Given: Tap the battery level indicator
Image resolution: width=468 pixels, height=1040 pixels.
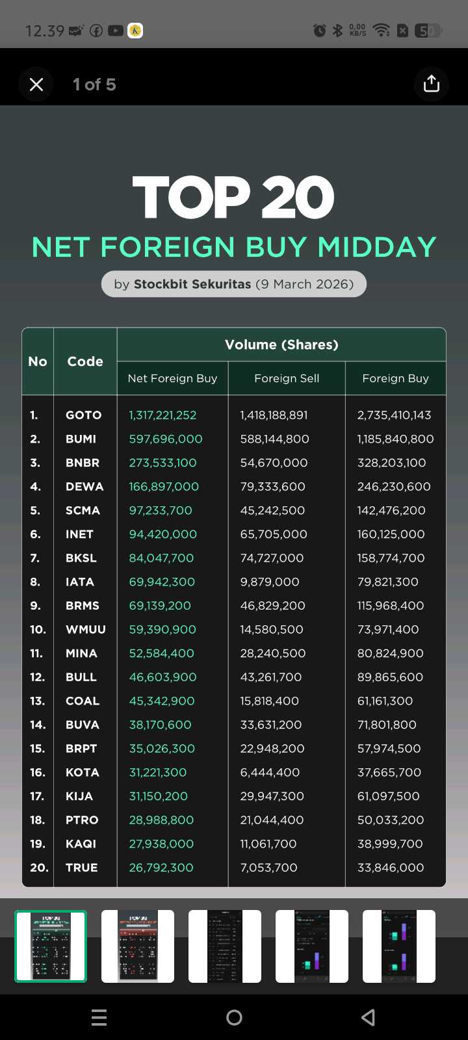Looking at the screenshot, I should [x=428, y=31].
